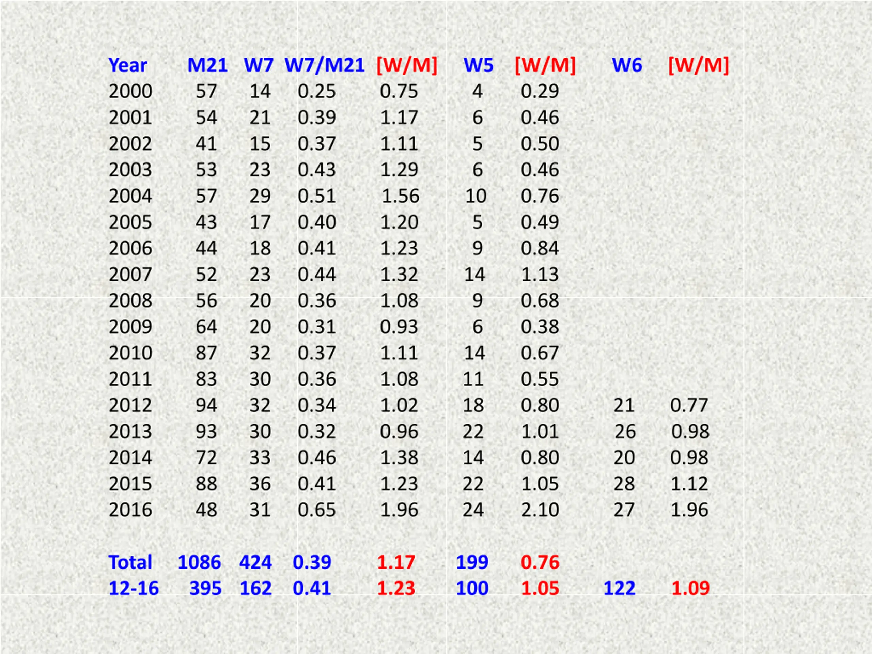The image size is (872, 654).
Task: Select year '2015' row label
Action: (x=130, y=484)
